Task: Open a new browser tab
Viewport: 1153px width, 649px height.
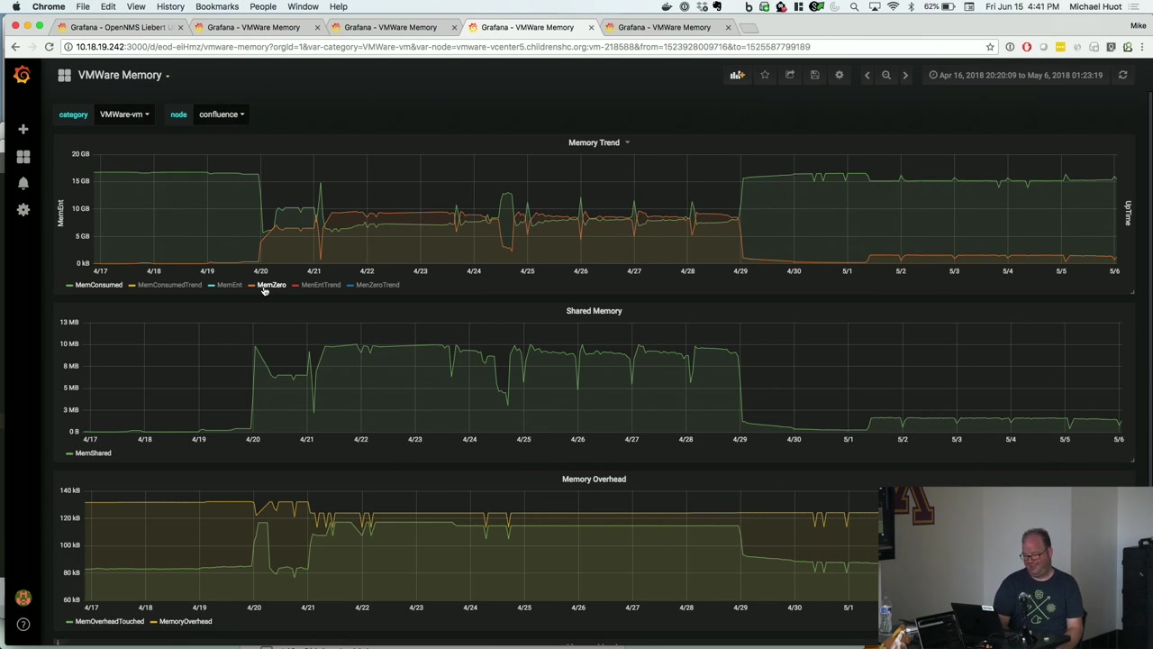Action: pos(750,27)
